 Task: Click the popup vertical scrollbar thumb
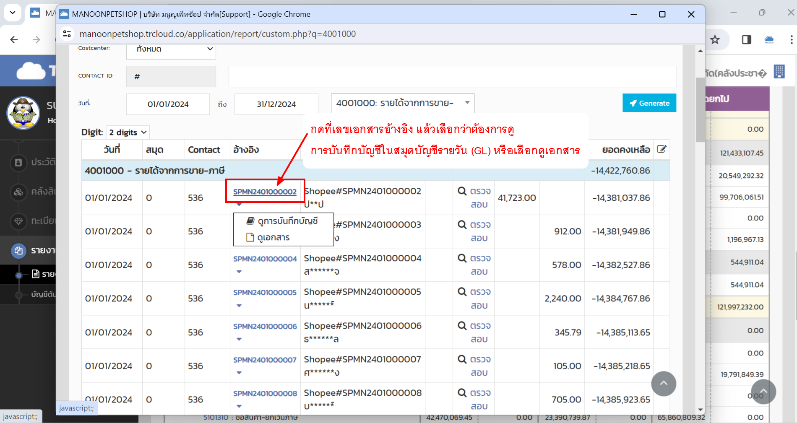pos(700,110)
